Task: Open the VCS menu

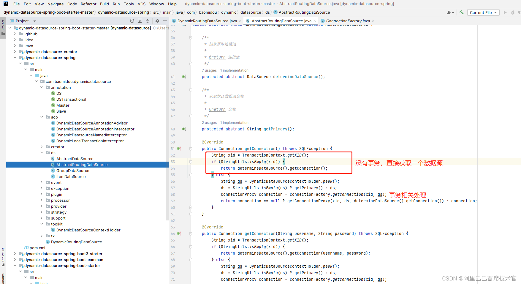Action: click(x=142, y=4)
